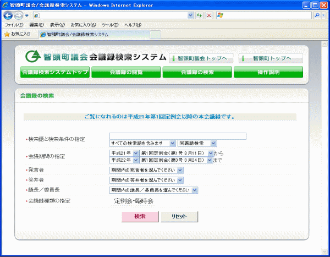This screenshot has width=330, height=257.
Task: Open the 同義語検索 dropdown
Action: (197, 143)
